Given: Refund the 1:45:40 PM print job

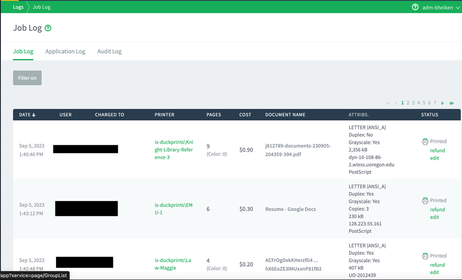Looking at the screenshot, I should [x=437, y=151].
